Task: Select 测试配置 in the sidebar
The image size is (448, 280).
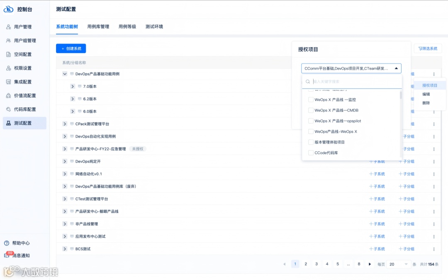Action: pyautogui.click(x=24, y=123)
